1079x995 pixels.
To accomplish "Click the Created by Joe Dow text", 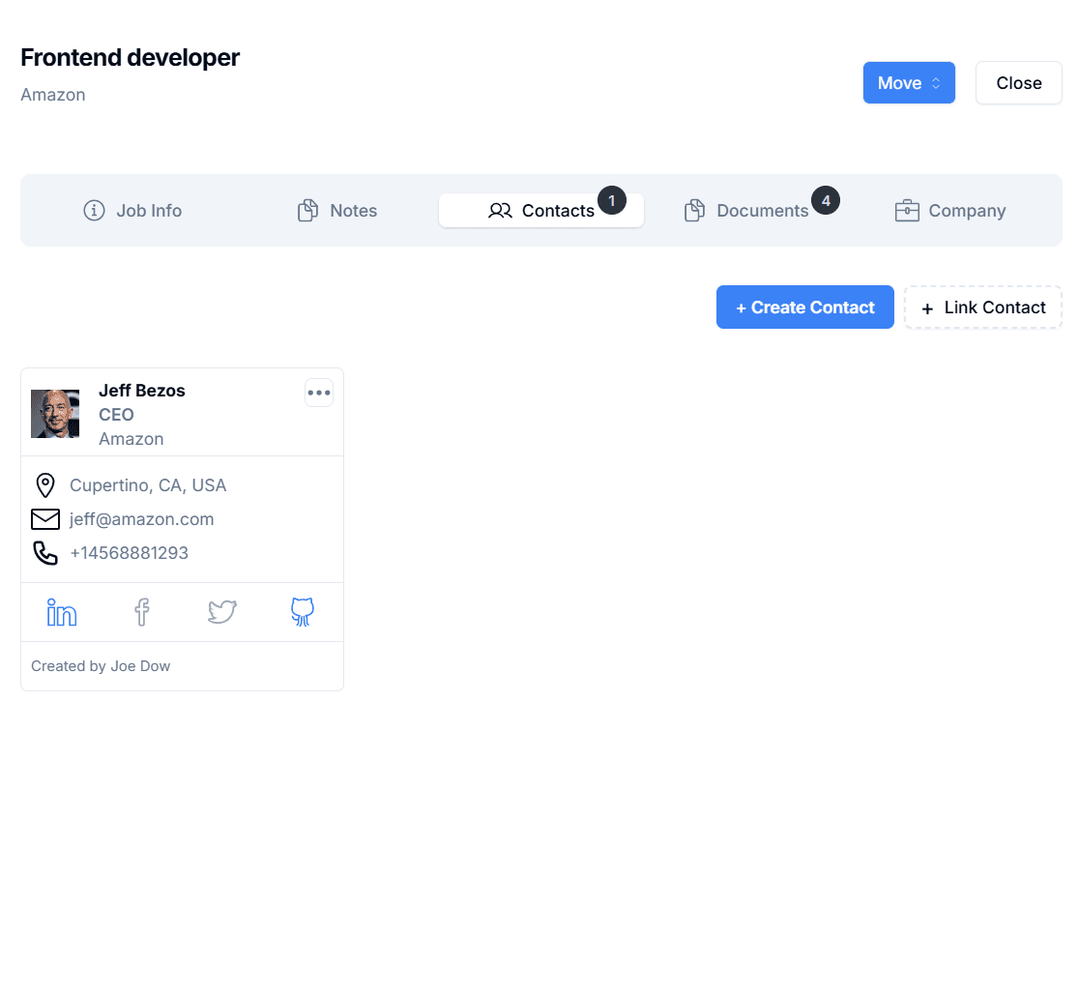I will click(101, 666).
